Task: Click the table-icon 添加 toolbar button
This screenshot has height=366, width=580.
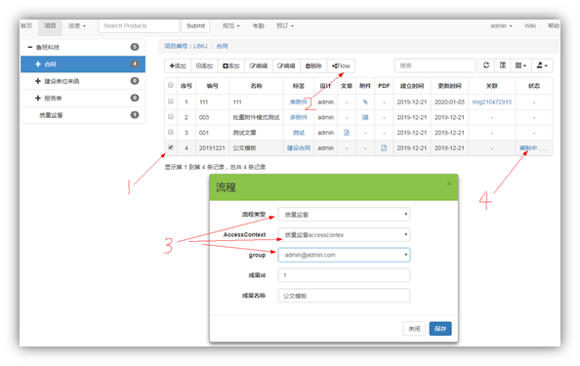Action: [204, 65]
